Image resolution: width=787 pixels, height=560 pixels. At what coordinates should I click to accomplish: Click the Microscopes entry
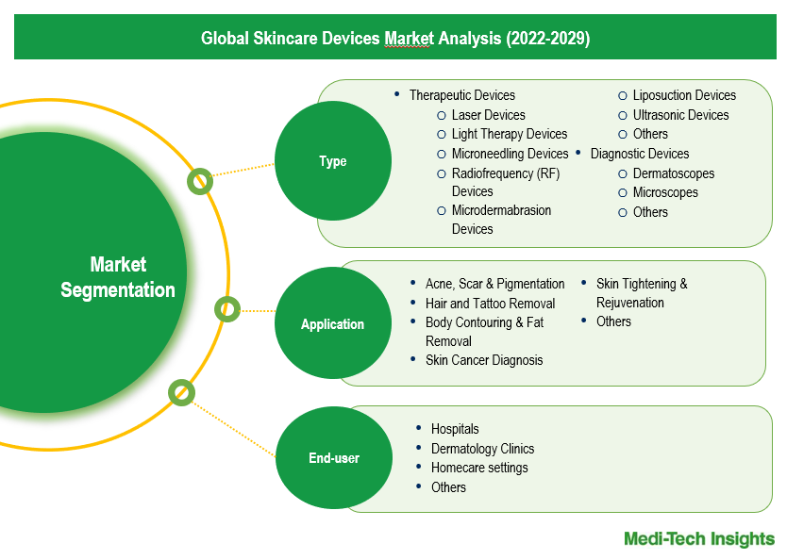(665, 192)
